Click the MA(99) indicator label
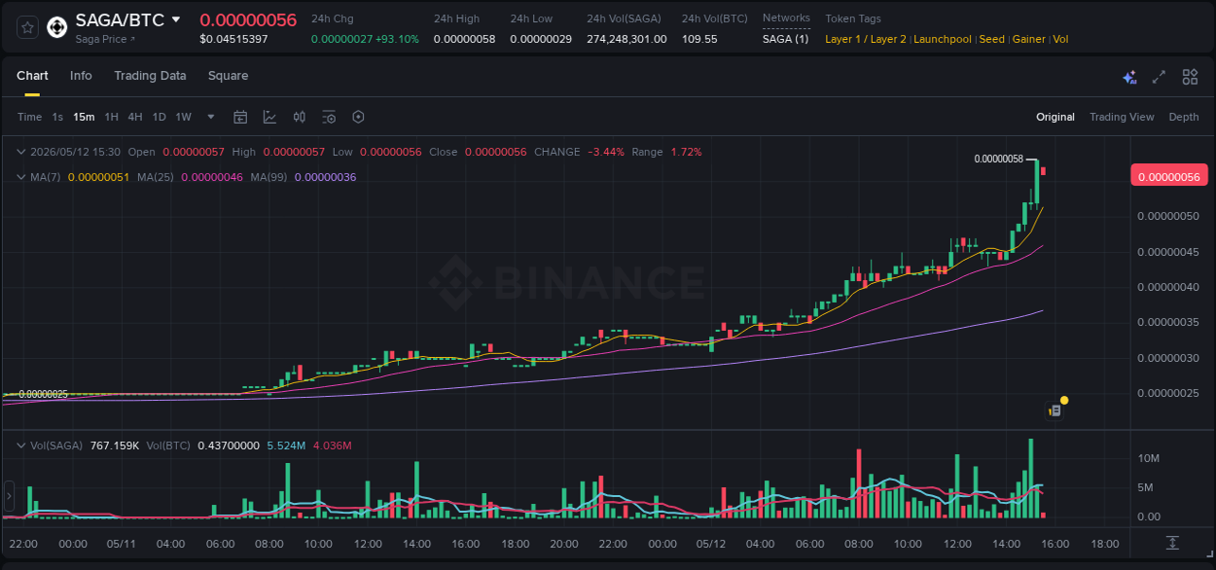Screen dimensions: 1216x570 [x=268, y=177]
